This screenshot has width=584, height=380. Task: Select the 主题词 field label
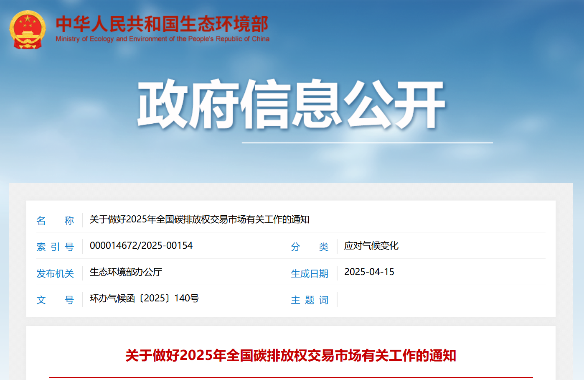310,300
